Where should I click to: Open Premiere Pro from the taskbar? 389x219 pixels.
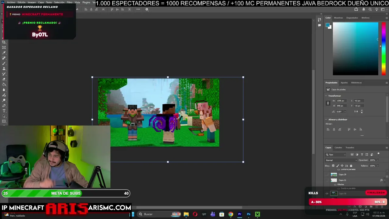tap(239, 214)
